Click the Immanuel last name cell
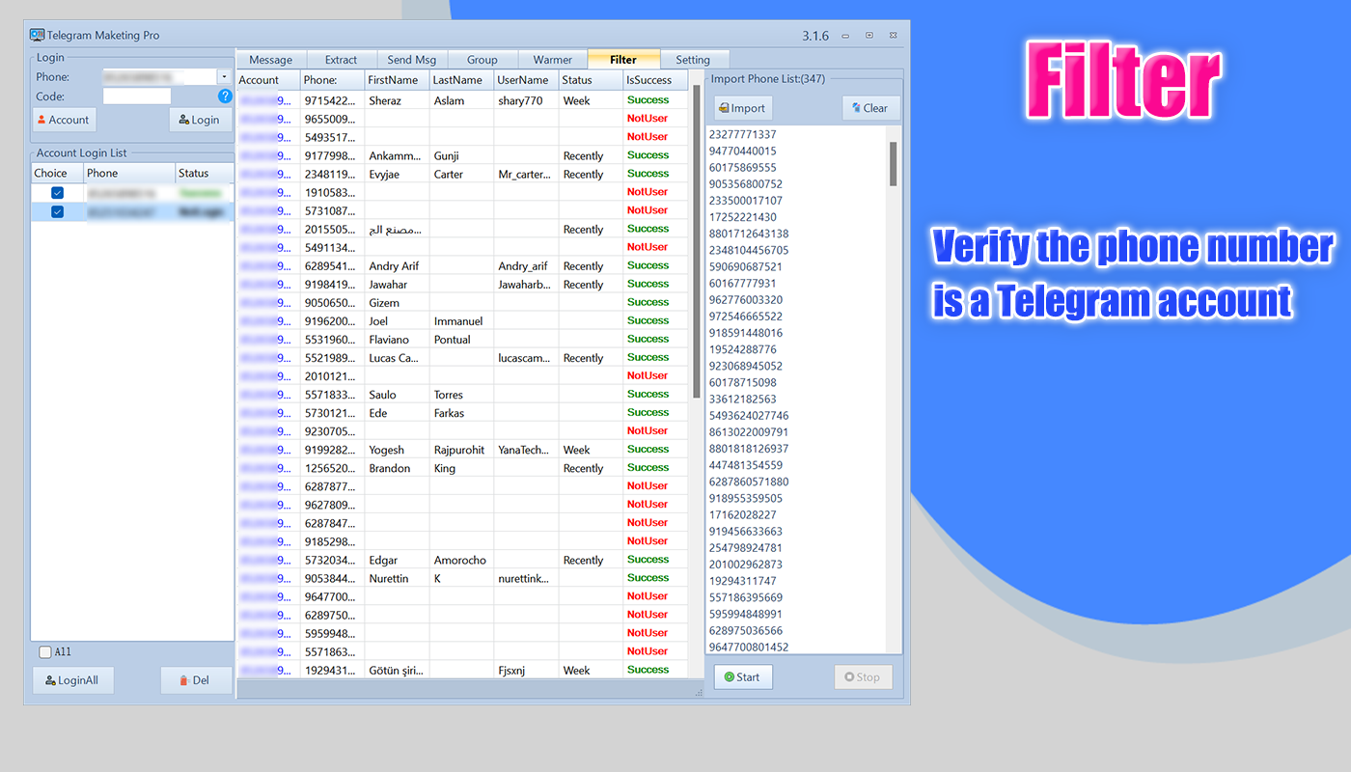Image resolution: width=1351 pixels, height=772 pixels. pyautogui.click(x=462, y=321)
